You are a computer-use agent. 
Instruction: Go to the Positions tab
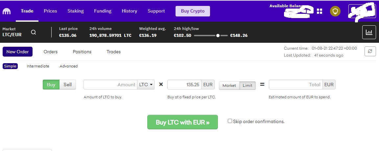click(x=82, y=52)
